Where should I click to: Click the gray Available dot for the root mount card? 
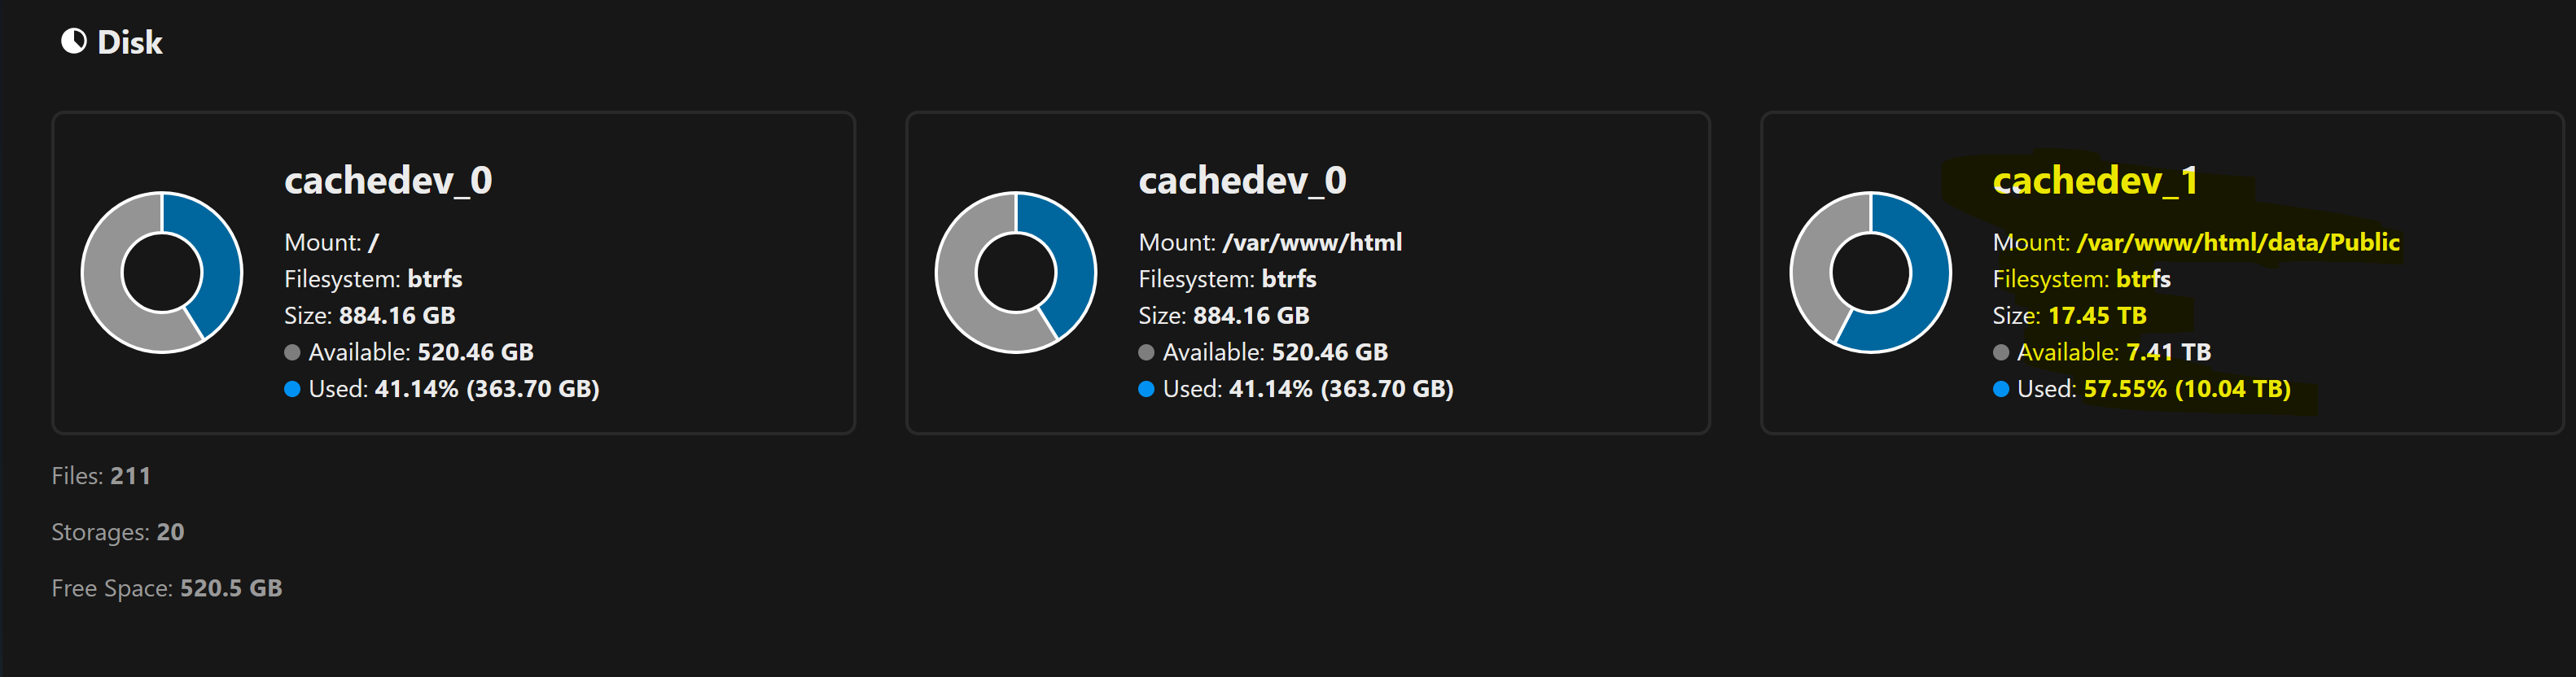pyautogui.click(x=292, y=352)
